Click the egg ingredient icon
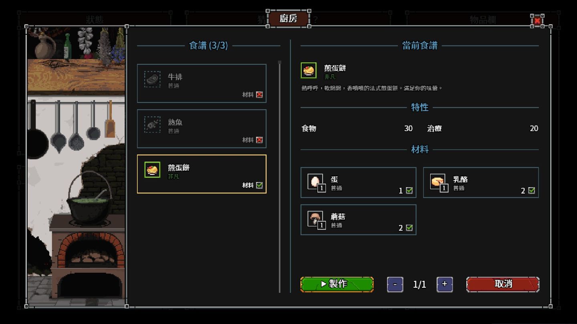The image size is (577, 324). 315,182
